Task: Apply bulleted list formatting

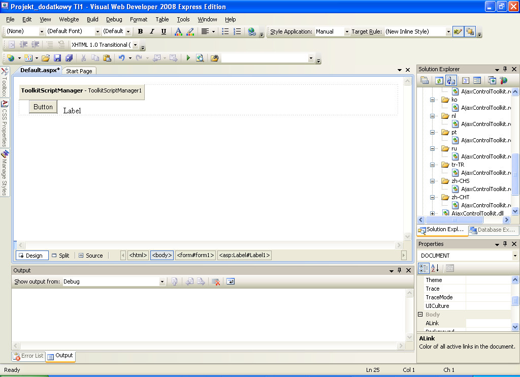Action: (225, 32)
